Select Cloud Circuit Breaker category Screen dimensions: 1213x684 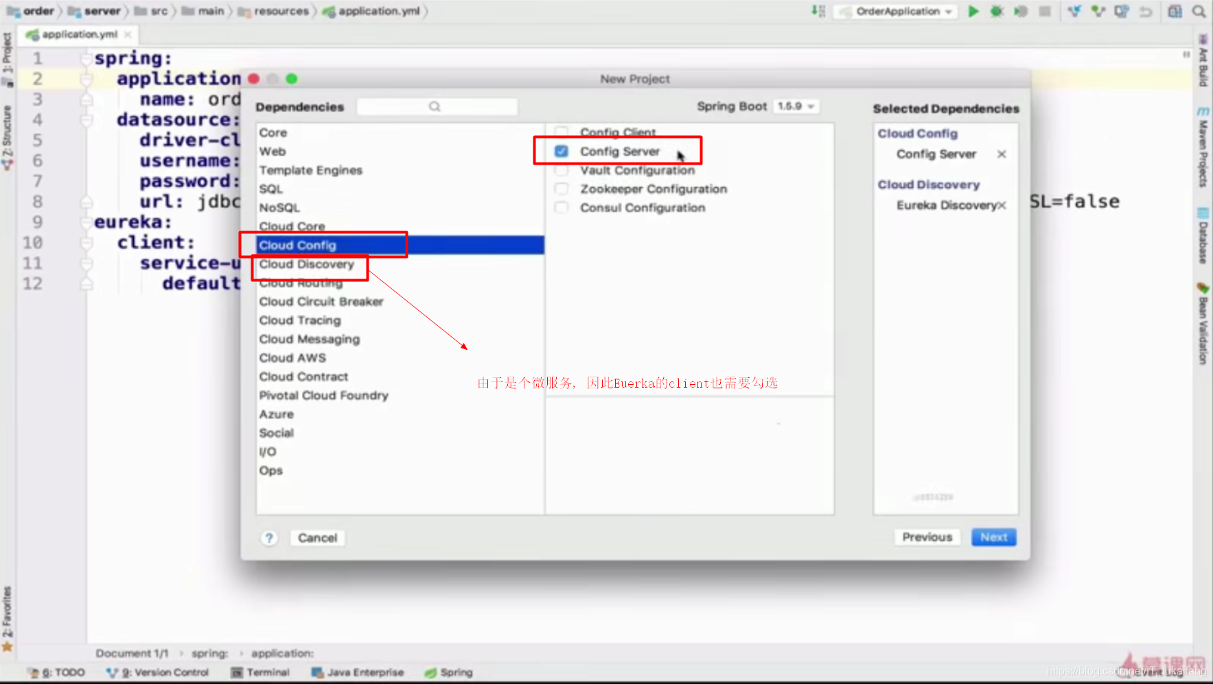tap(400, 301)
